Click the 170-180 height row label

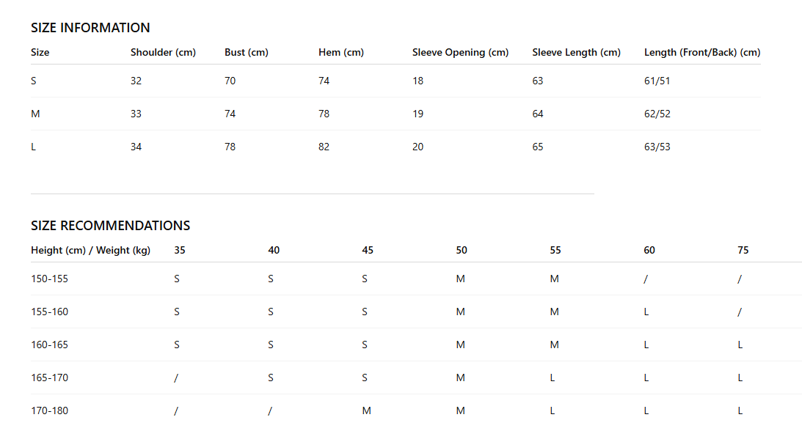(x=50, y=410)
